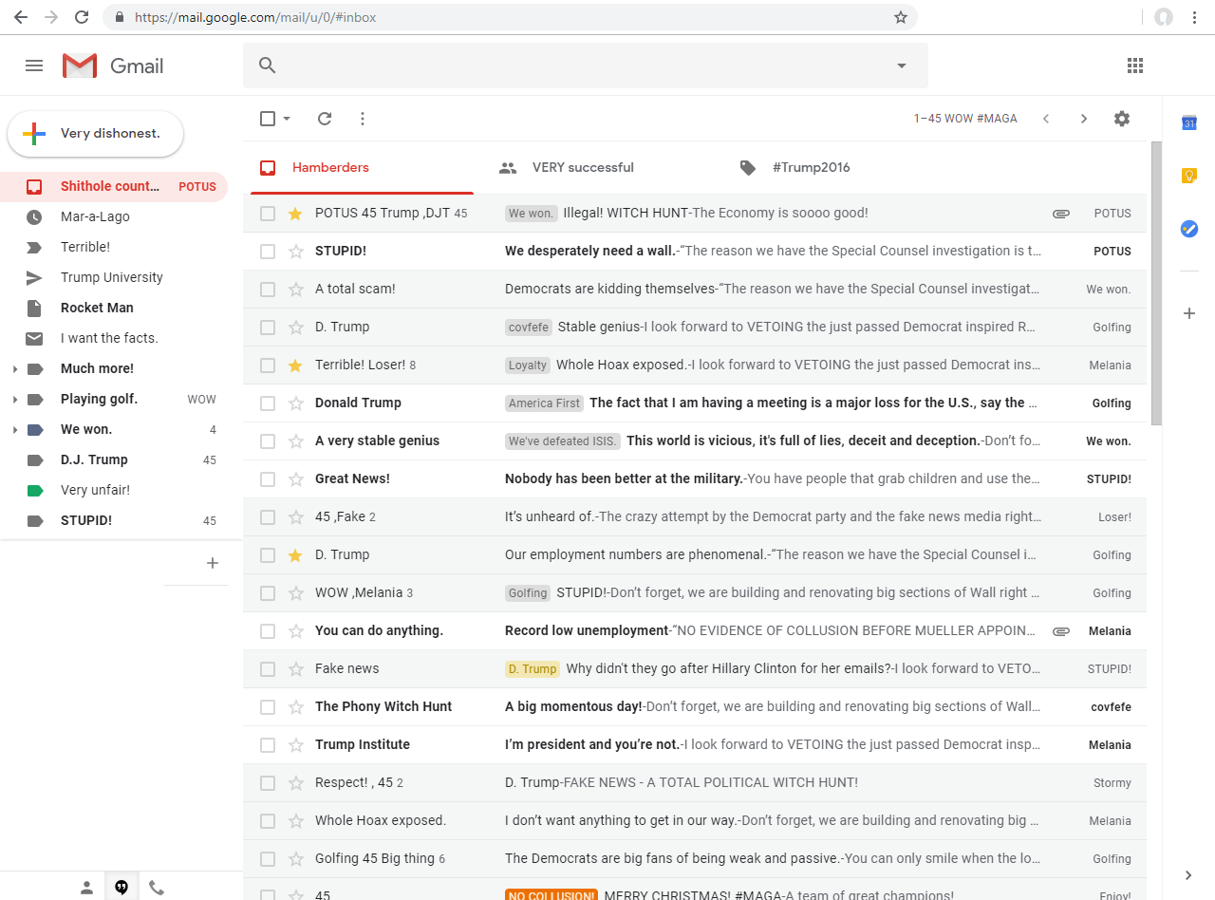Screen dimensions: 1215x900
Task: Open Google Keep side panel icon
Action: pyautogui.click(x=1188, y=176)
